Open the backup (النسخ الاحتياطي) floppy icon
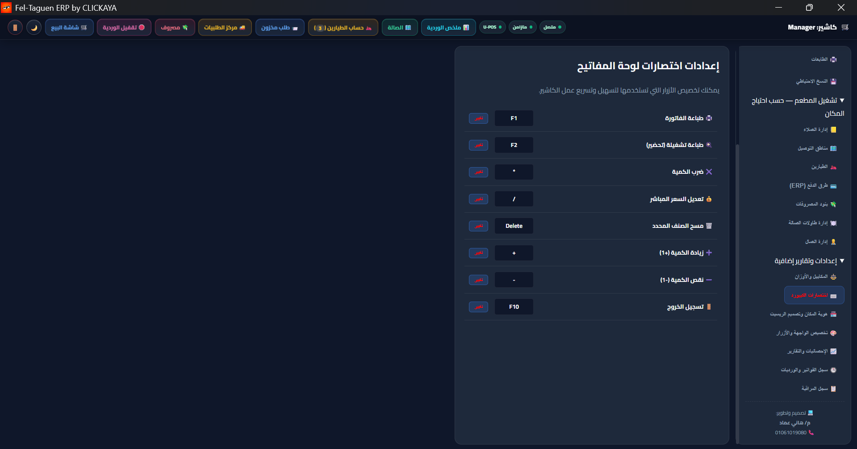 click(x=833, y=81)
